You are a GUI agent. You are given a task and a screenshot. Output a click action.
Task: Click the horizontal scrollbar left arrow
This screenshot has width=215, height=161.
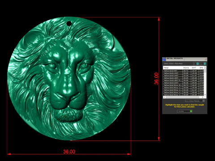coord(164,97)
